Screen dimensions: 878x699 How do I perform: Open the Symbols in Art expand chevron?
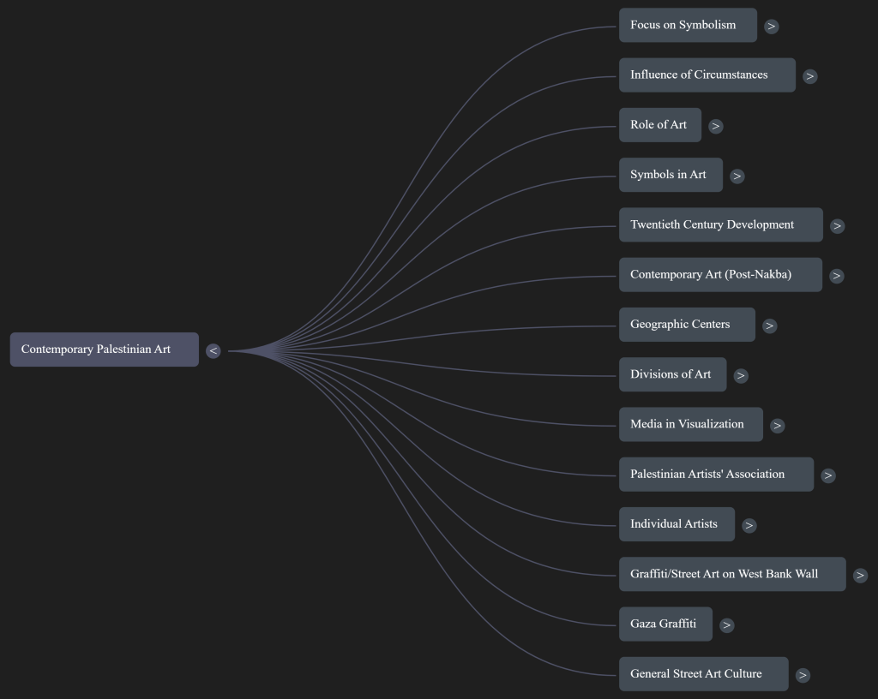737,176
